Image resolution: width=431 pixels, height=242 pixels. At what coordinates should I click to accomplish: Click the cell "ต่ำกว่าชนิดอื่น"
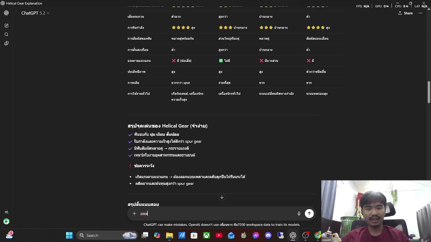point(316,72)
